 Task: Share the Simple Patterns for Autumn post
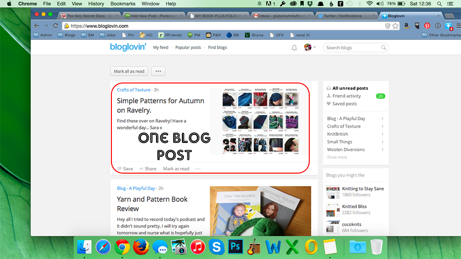pos(147,168)
